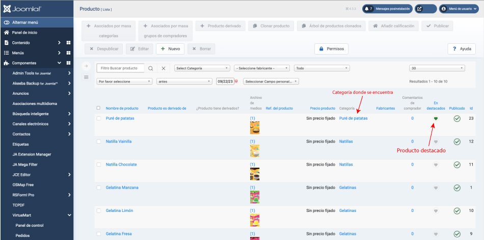Check the Natilla Vainilla row checkbox
The height and width of the screenshot is (240, 484).
pos(98,142)
